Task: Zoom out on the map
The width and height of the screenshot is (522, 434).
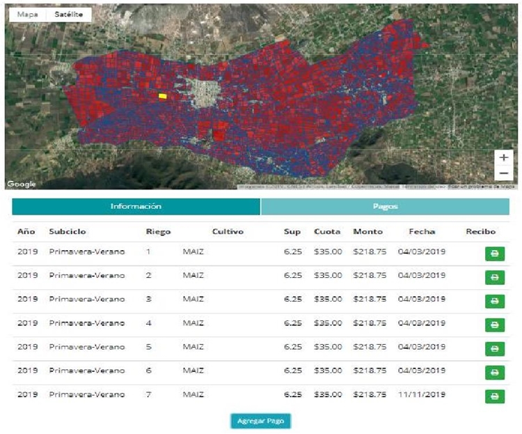Action: tap(504, 173)
